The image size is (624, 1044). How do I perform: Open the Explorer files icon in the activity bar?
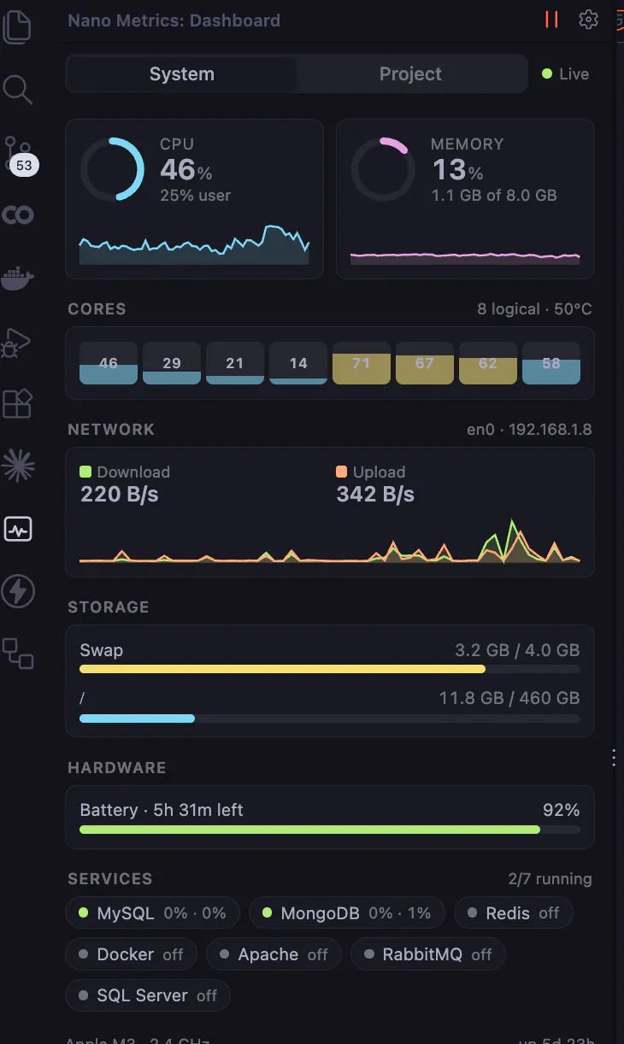(18, 26)
